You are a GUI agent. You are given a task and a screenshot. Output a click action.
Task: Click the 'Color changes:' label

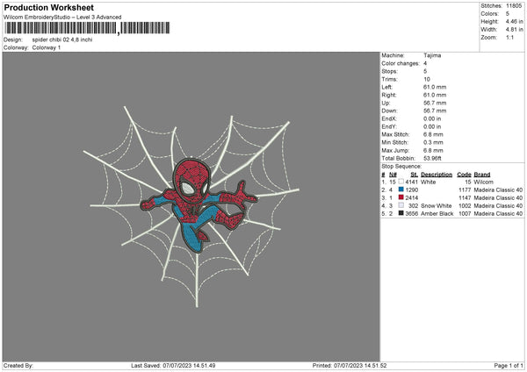pyautogui.click(x=401, y=63)
